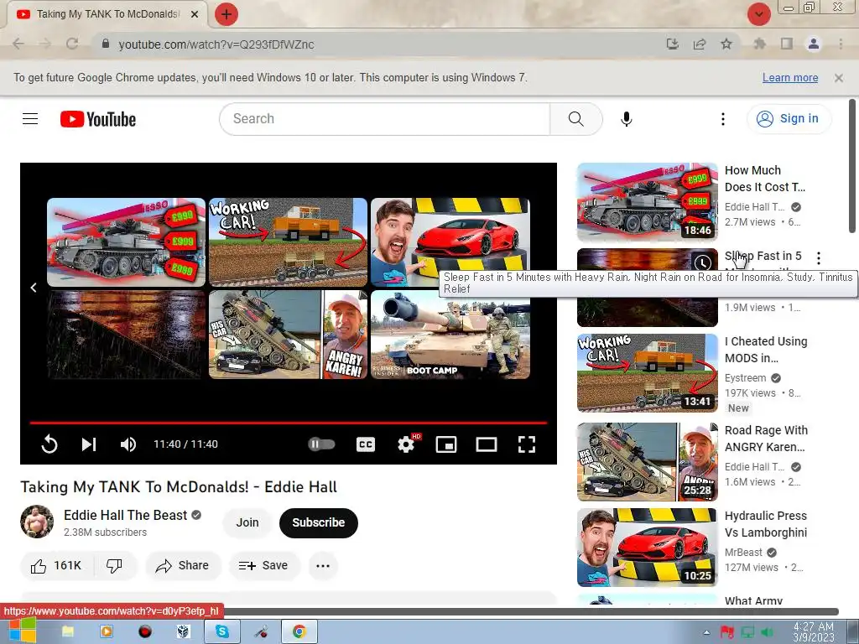Open Road Rage With ANGRY Karen thumbnail
The height and width of the screenshot is (644, 859).
(647, 462)
